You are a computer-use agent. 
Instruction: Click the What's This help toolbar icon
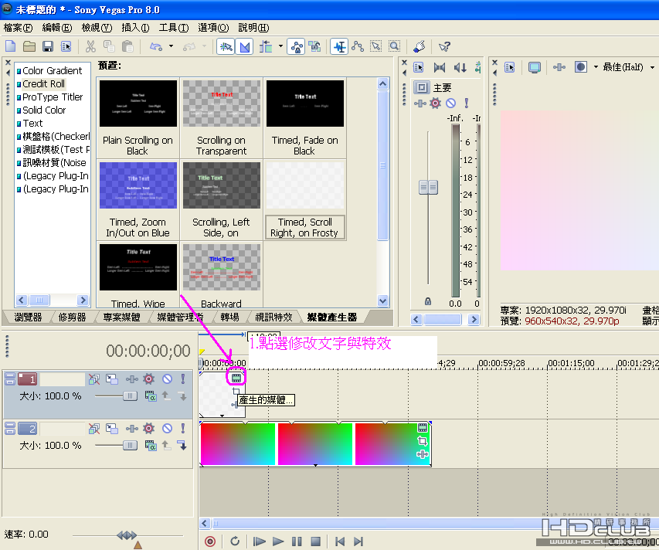pyautogui.click(x=444, y=46)
